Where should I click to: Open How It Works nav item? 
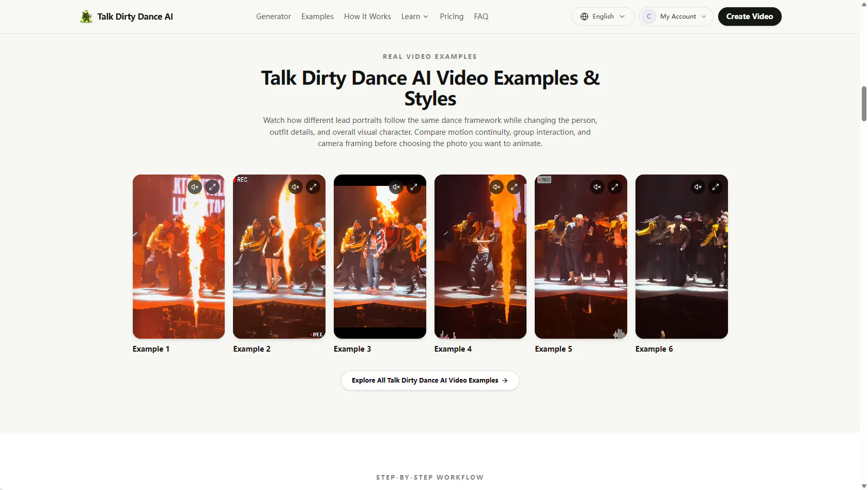(367, 17)
